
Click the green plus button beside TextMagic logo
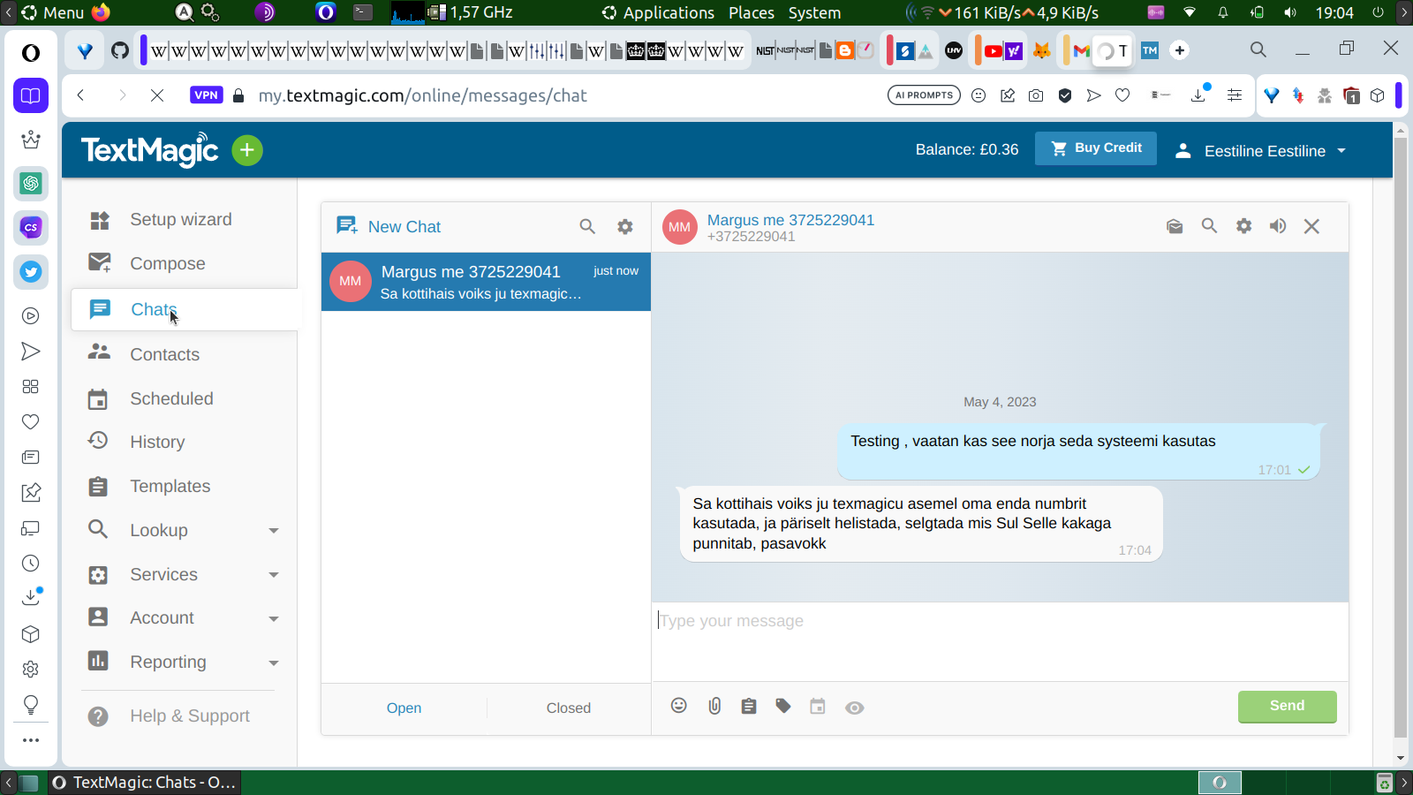[x=247, y=150]
